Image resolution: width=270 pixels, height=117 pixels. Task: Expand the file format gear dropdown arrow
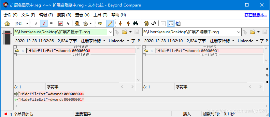tap(91, 23)
